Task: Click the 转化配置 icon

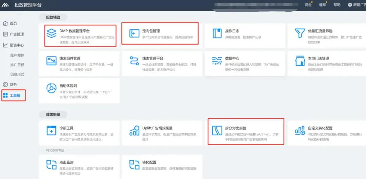Action: (x=134, y=165)
